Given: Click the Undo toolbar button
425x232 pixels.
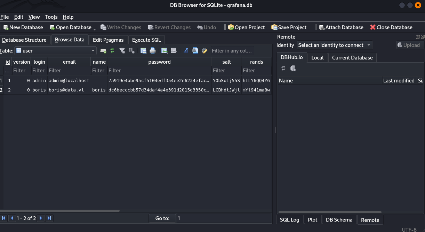Looking at the screenshot, I should [206, 27].
